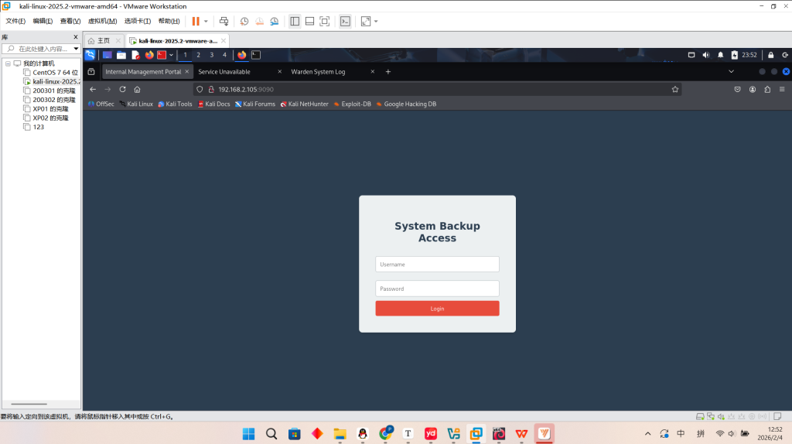Open the library search box dropdown arrow
The height and width of the screenshot is (444, 792).
click(x=76, y=49)
